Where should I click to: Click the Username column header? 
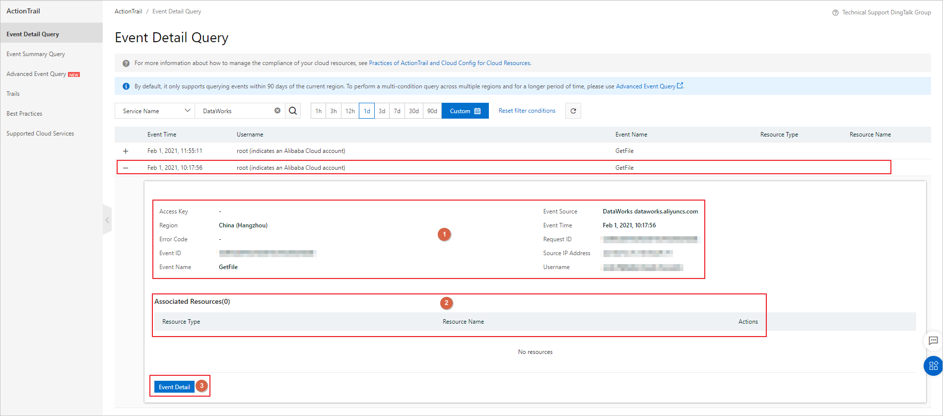pos(250,135)
